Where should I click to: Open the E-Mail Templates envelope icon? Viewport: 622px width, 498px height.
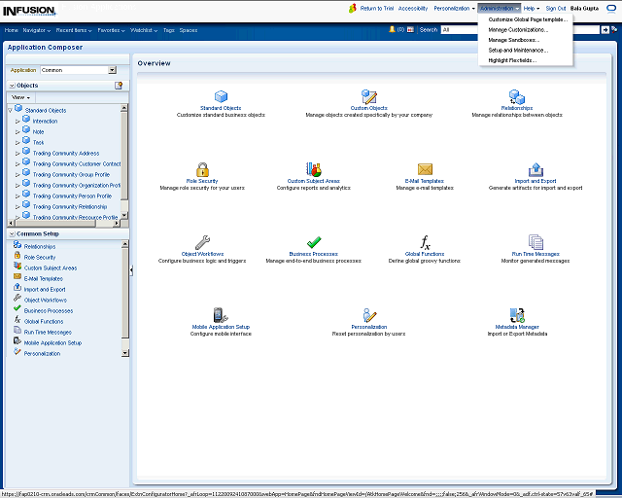point(425,170)
